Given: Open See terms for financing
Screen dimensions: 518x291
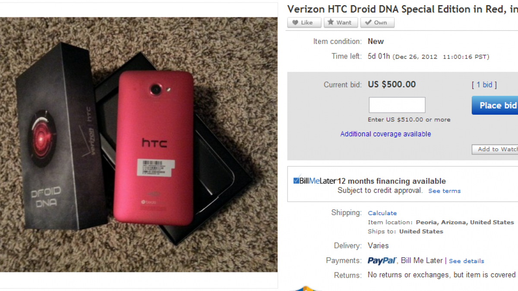Looking at the screenshot, I should pyautogui.click(x=444, y=191).
